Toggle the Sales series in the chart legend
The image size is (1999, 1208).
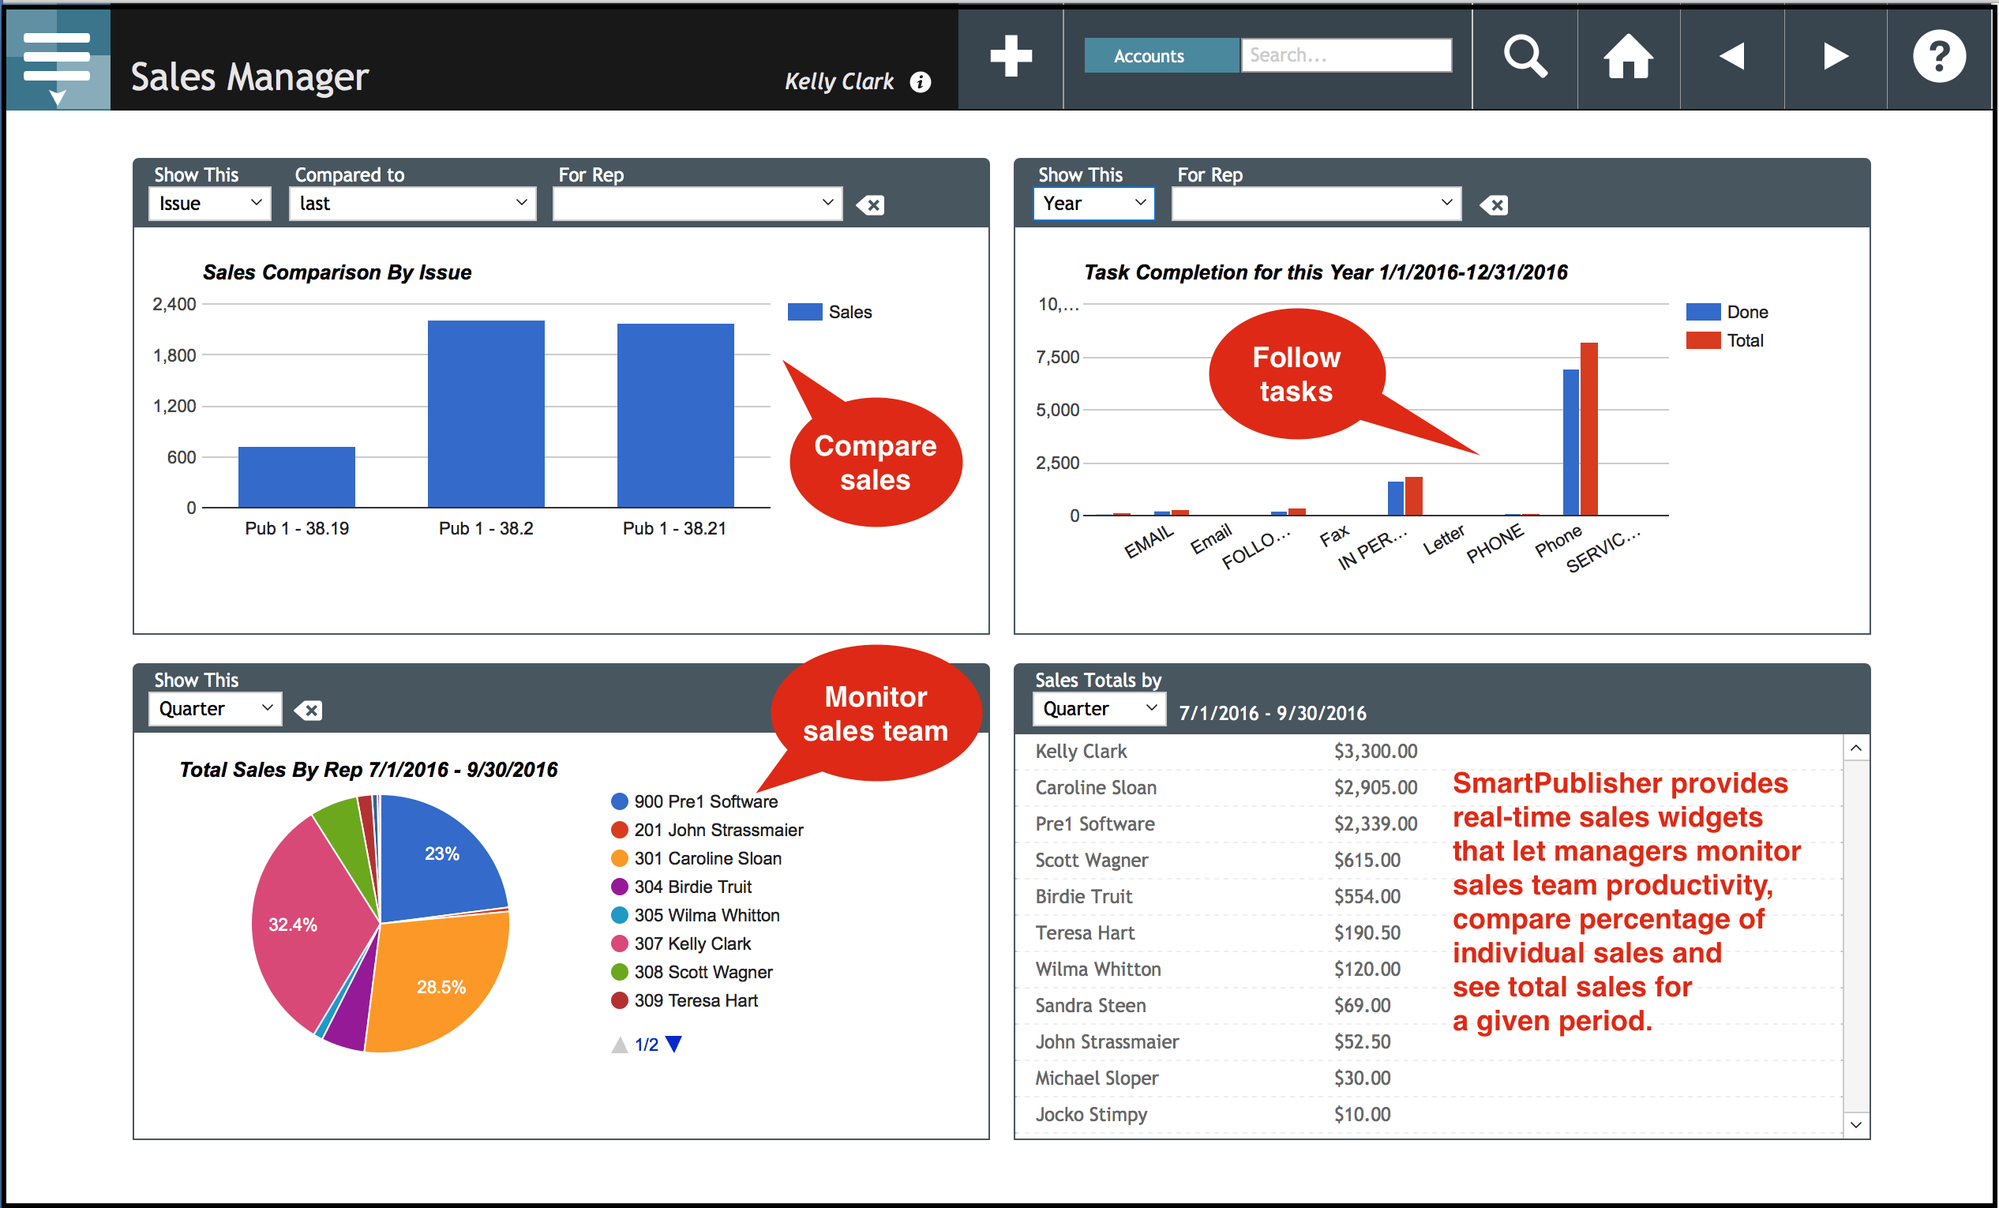(x=829, y=312)
